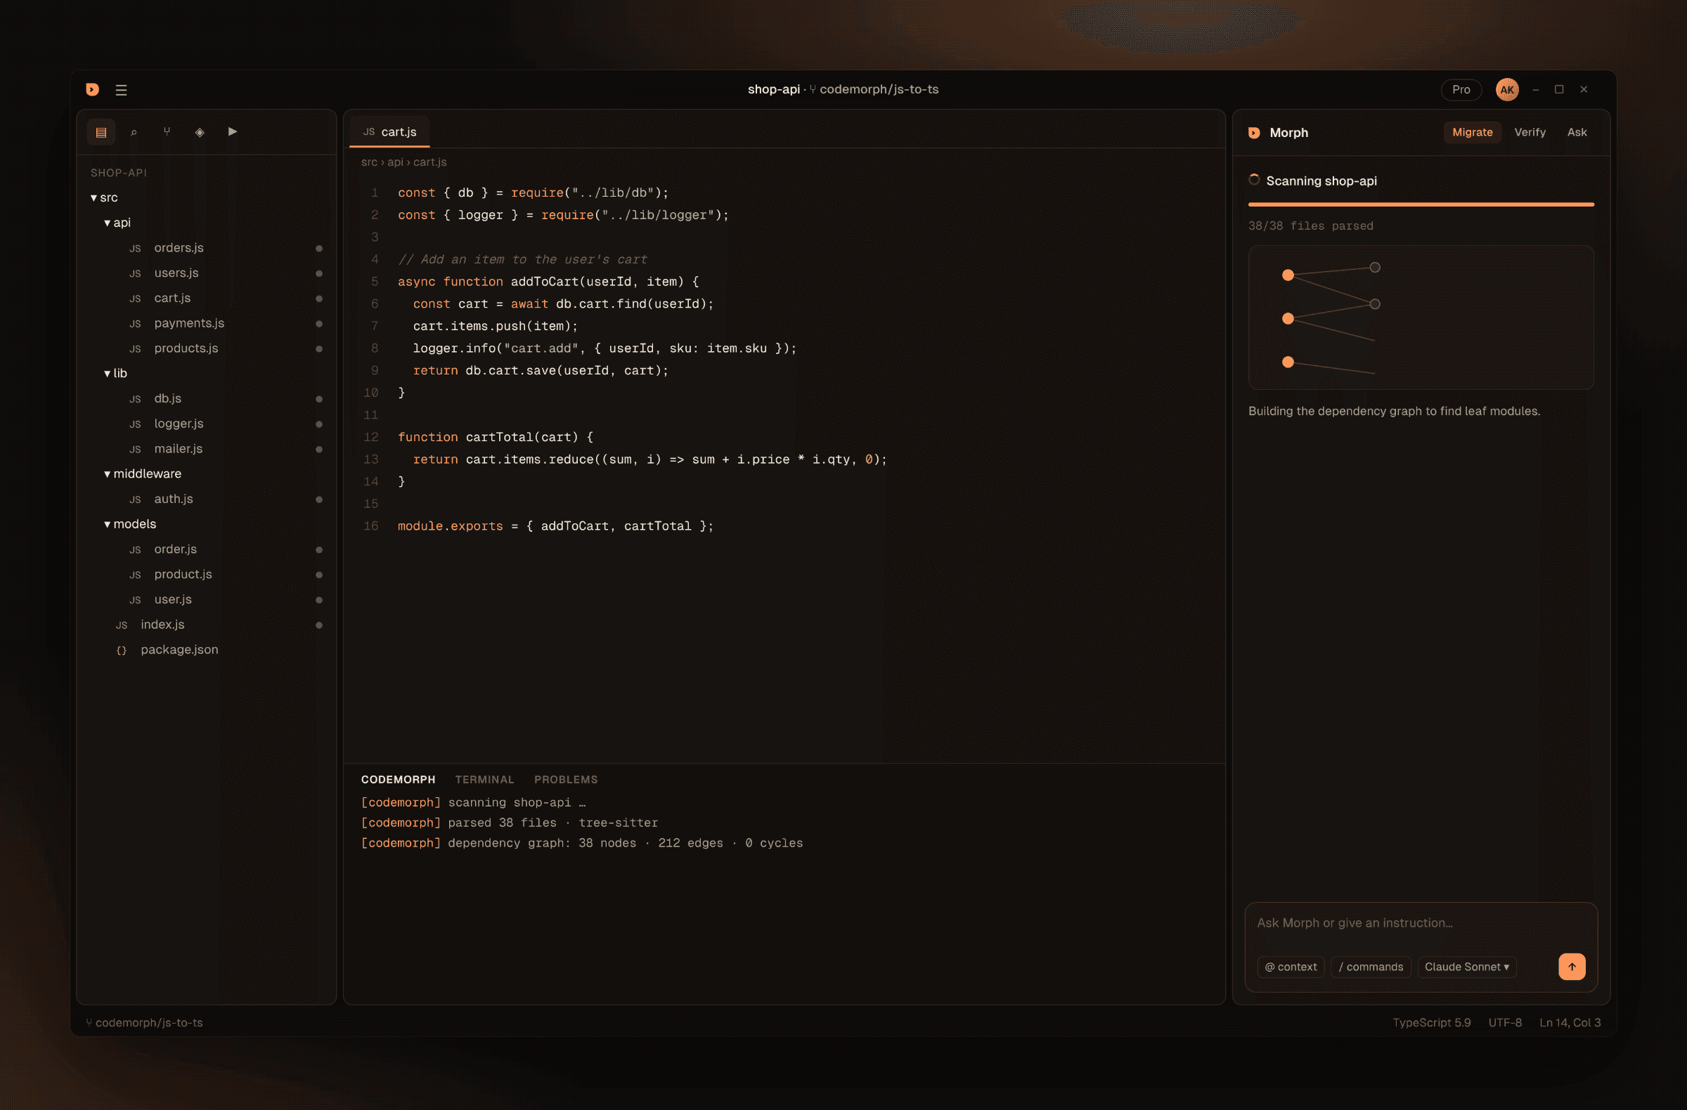Screen dimensions: 1687x1110
Task: Click the JS icon next to index.js
Action: point(121,625)
